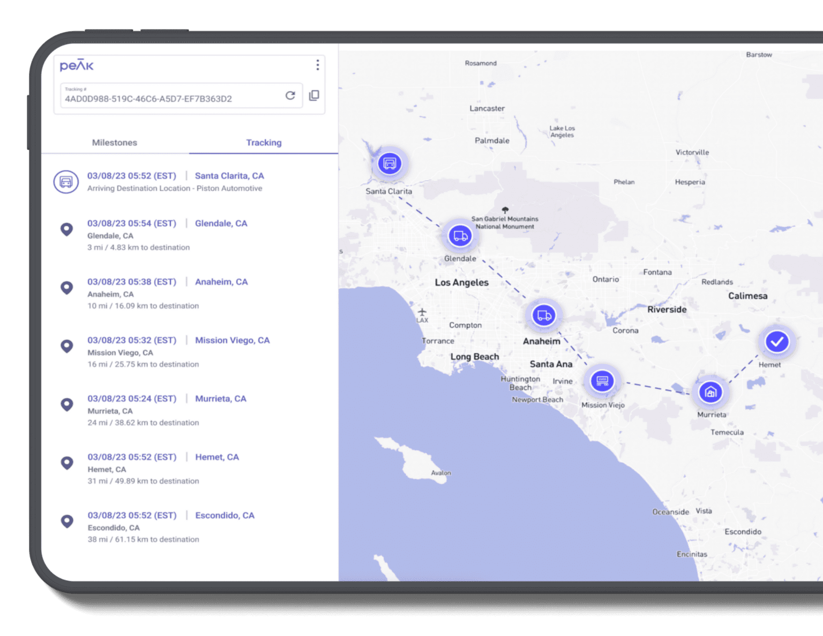Click the destination icon beside Santa Clarita entry
This screenshot has height=636, width=823.
point(66,182)
